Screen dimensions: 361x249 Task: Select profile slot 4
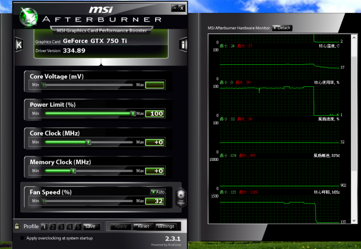(x=69, y=226)
